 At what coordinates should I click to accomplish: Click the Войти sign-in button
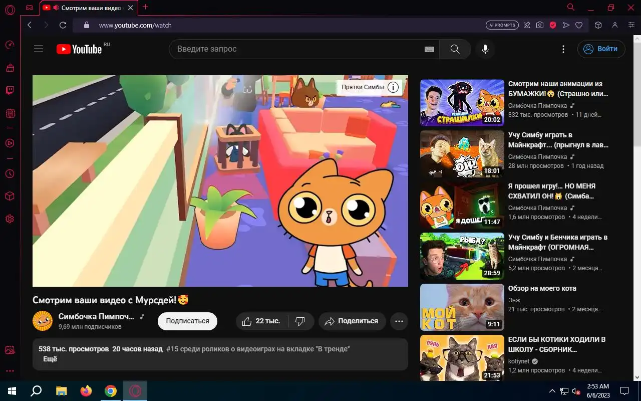click(601, 49)
